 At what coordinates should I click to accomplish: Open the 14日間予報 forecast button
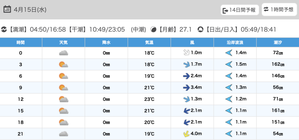click(x=239, y=10)
